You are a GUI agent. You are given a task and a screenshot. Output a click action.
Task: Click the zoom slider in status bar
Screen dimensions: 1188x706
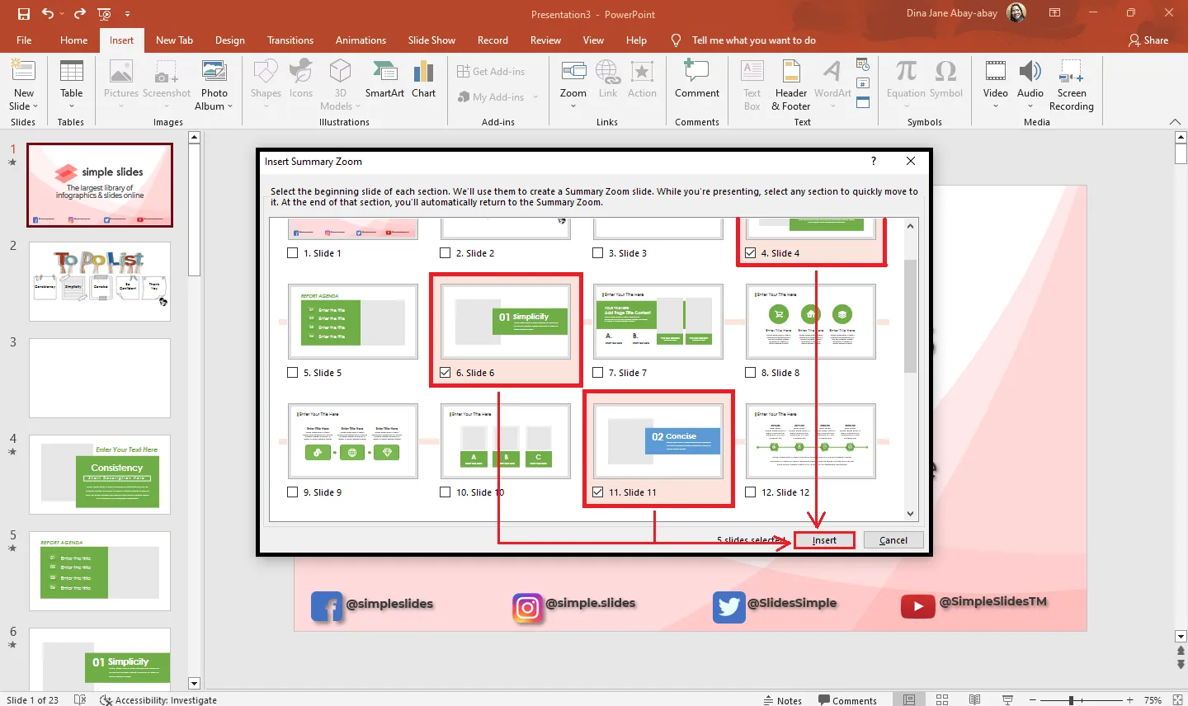pos(1071,700)
